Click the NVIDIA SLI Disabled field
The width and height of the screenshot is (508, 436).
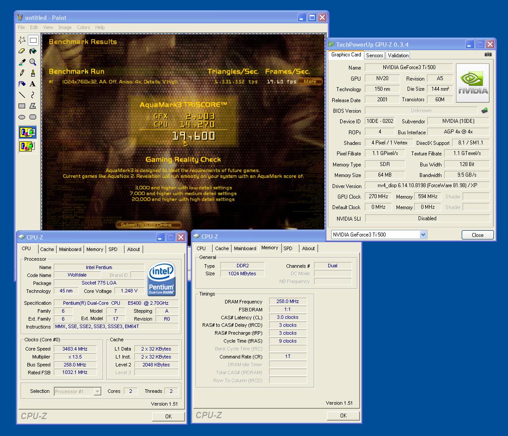tap(427, 218)
